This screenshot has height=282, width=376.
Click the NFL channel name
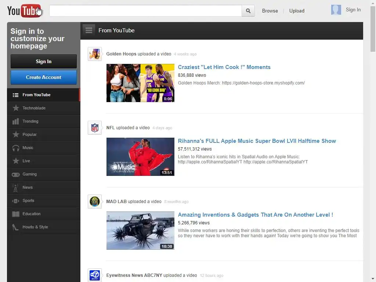tap(110, 128)
